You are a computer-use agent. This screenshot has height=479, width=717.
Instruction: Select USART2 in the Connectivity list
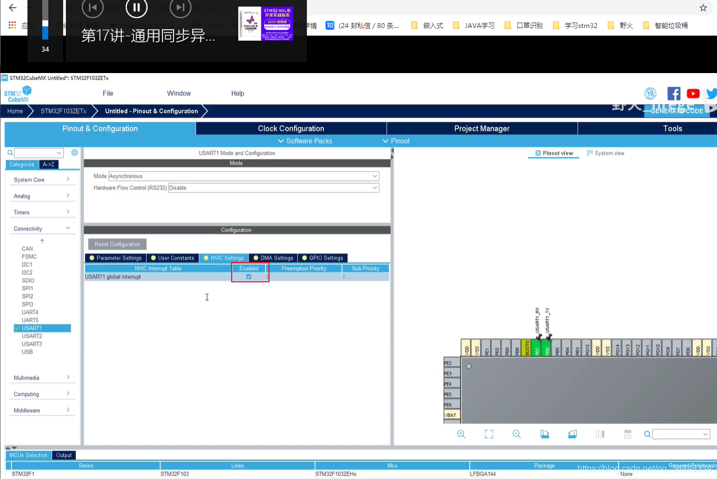coord(32,336)
